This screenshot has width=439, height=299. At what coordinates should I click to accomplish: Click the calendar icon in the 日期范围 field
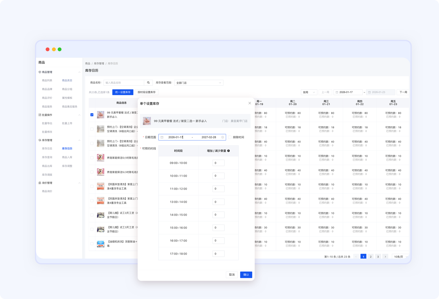(162, 137)
